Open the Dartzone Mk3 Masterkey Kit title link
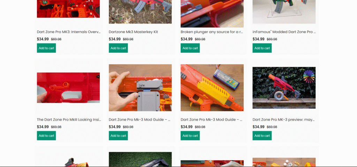Viewport: 357px width, 167px height. 133,32
